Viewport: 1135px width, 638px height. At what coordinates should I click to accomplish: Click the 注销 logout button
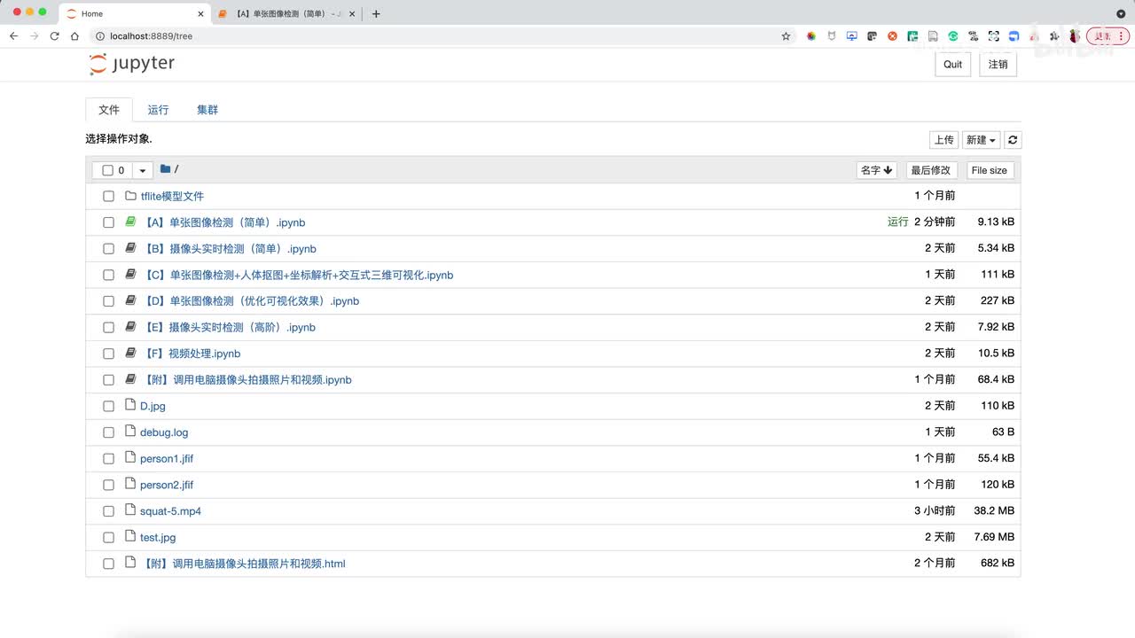[x=998, y=64]
